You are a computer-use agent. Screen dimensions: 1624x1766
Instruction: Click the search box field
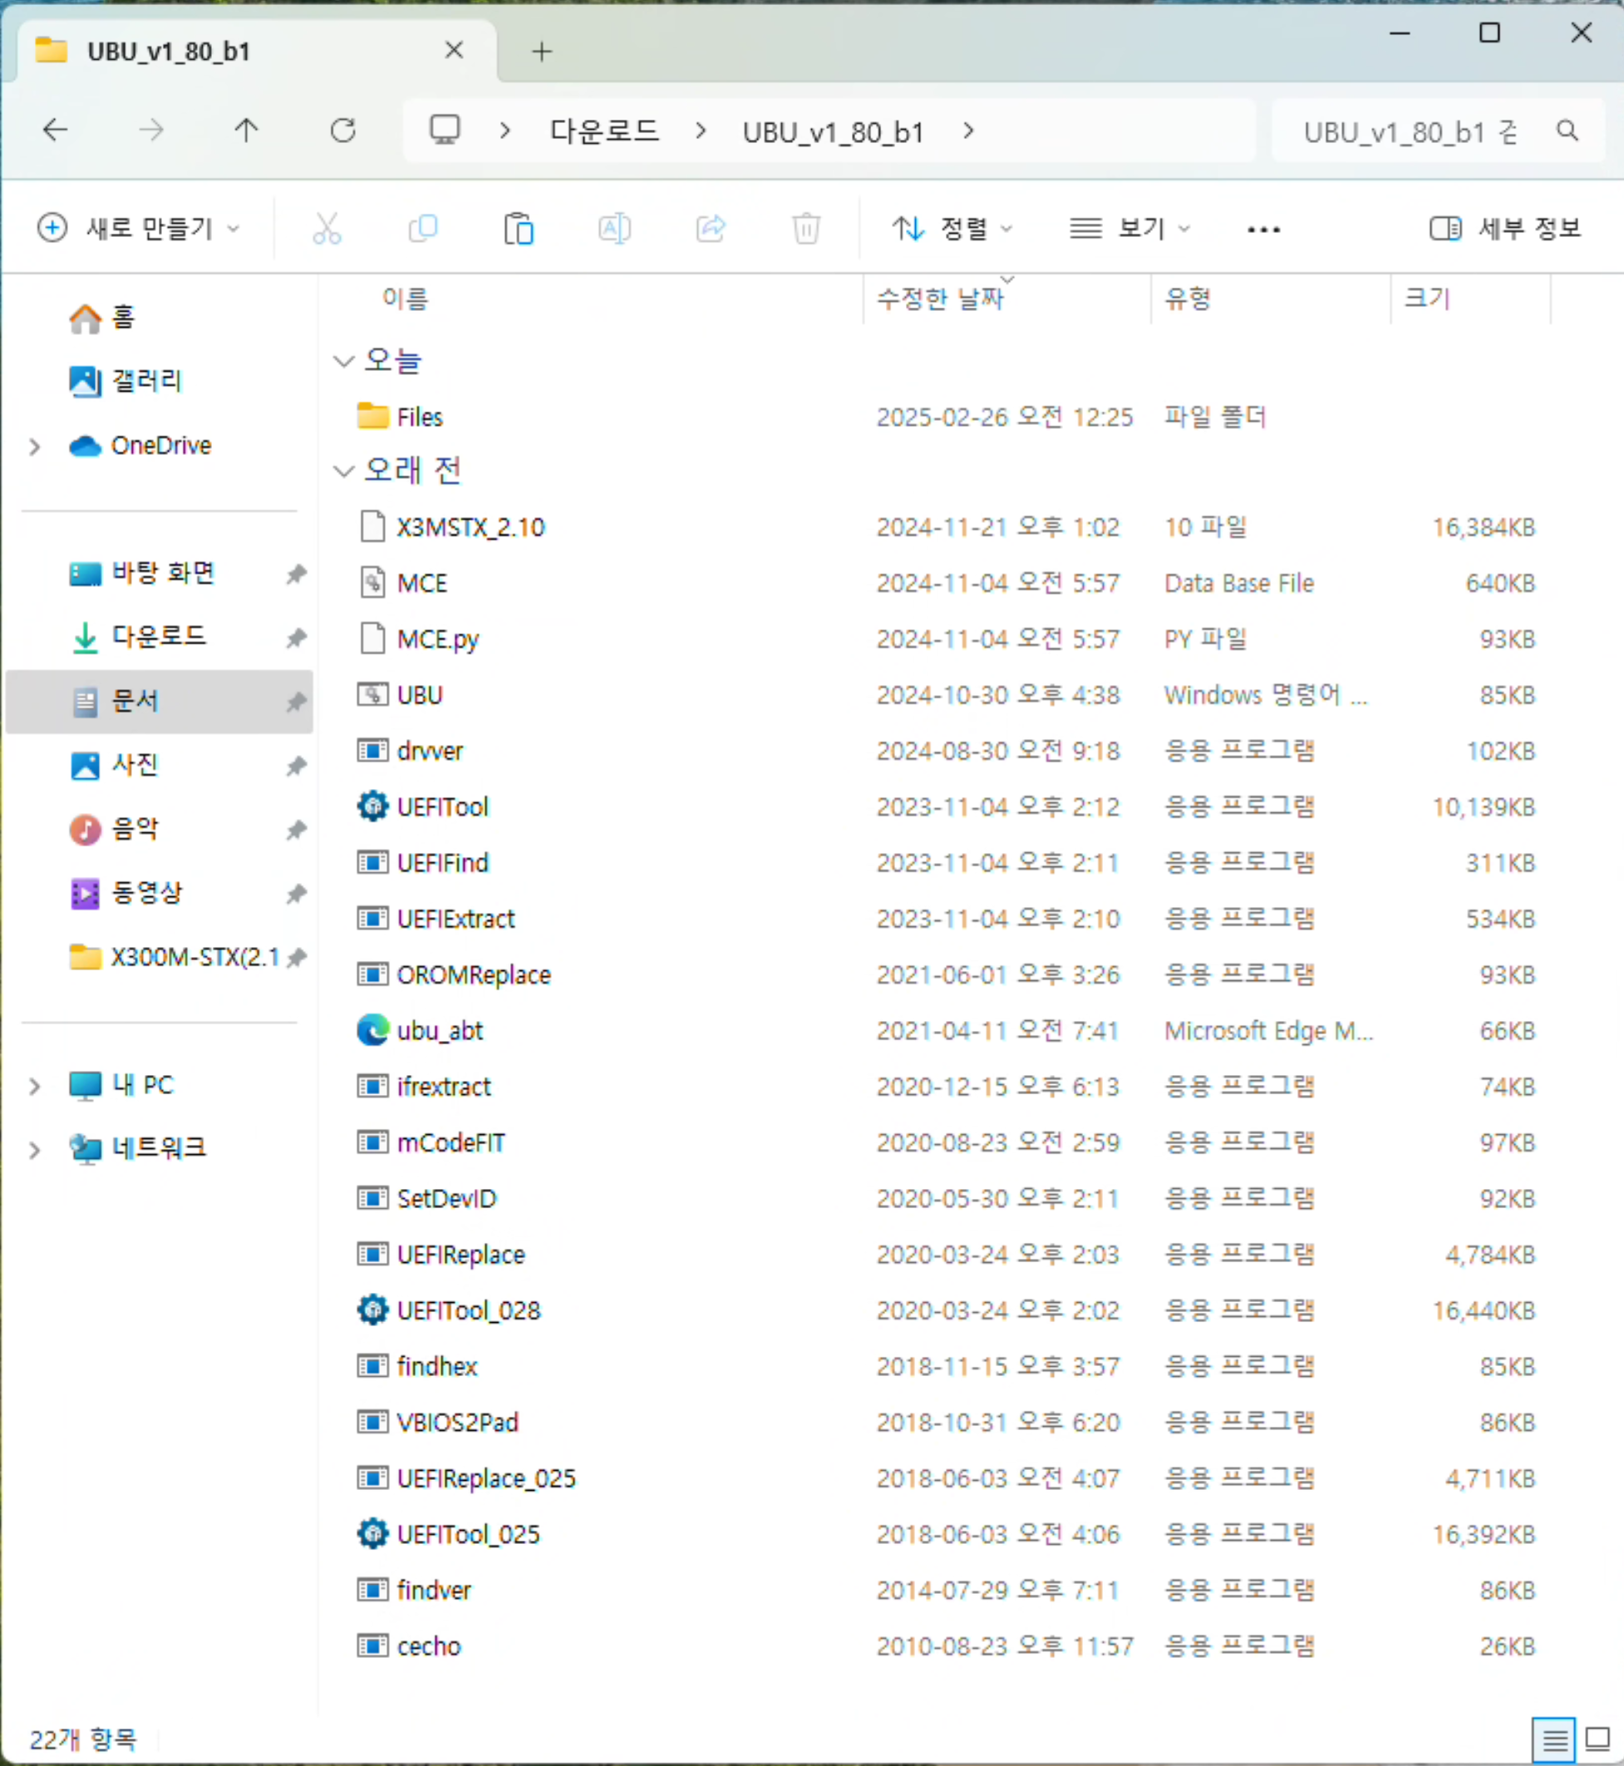click(1438, 131)
